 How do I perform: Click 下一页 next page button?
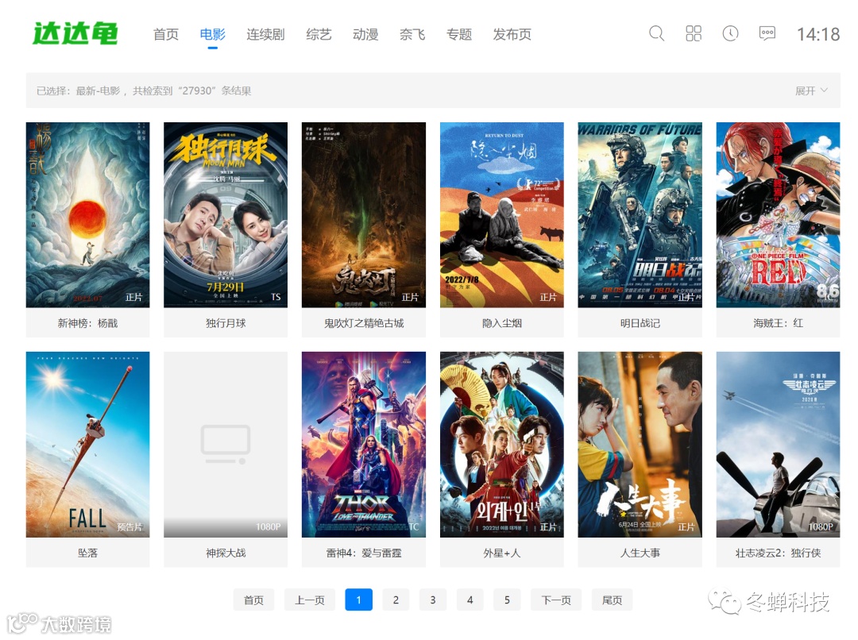tap(556, 600)
